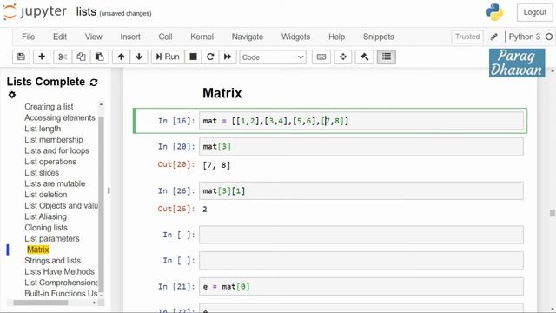Go to List operations section
This screenshot has height=313, width=556.
[50, 162]
